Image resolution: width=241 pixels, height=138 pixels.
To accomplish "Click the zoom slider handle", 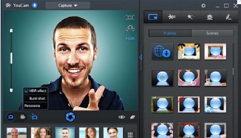I will tap(11, 58).
